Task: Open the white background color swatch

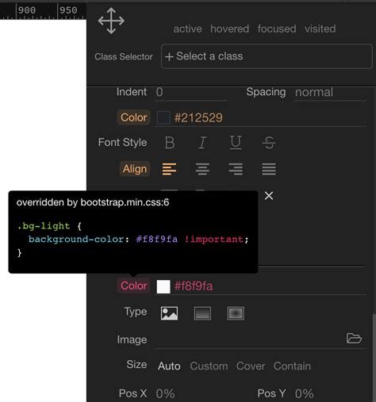Action: (163, 287)
